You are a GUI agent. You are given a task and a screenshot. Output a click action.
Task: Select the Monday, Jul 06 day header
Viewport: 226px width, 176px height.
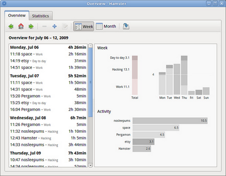[x=48, y=47]
